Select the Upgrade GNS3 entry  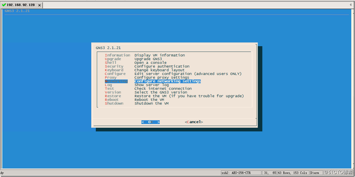pyautogui.click(x=113, y=59)
